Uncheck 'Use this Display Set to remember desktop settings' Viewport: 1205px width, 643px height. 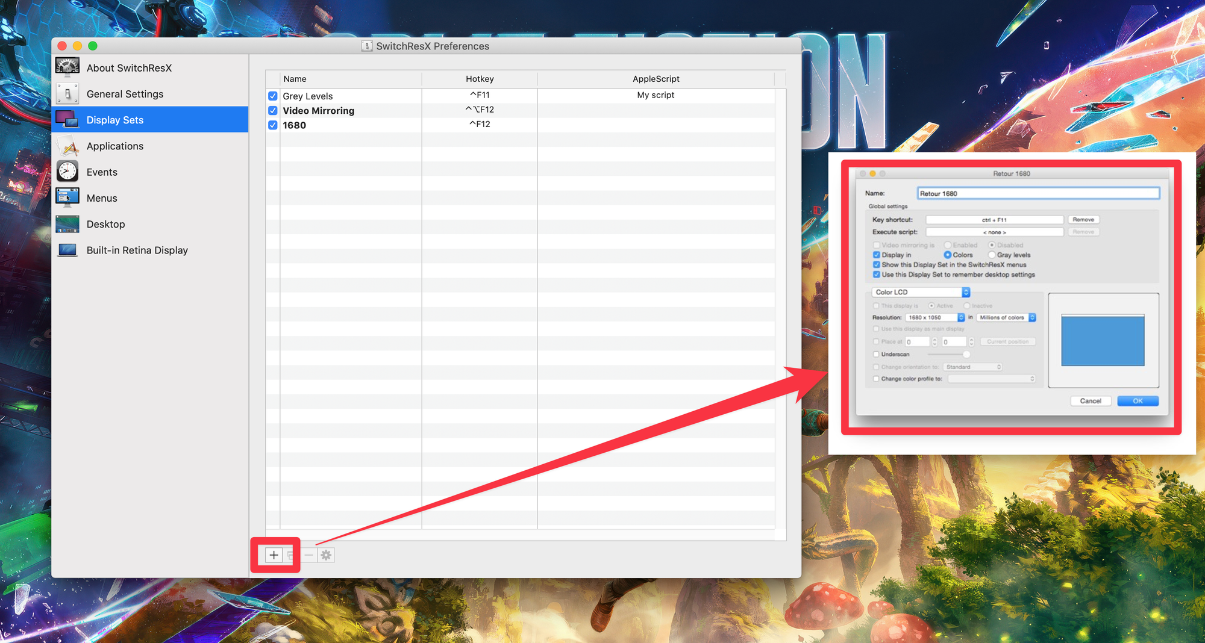[x=877, y=275]
